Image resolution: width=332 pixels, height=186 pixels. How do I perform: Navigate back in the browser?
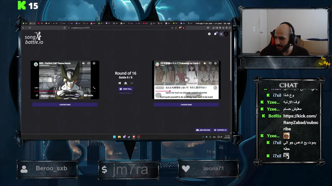point(23,28)
